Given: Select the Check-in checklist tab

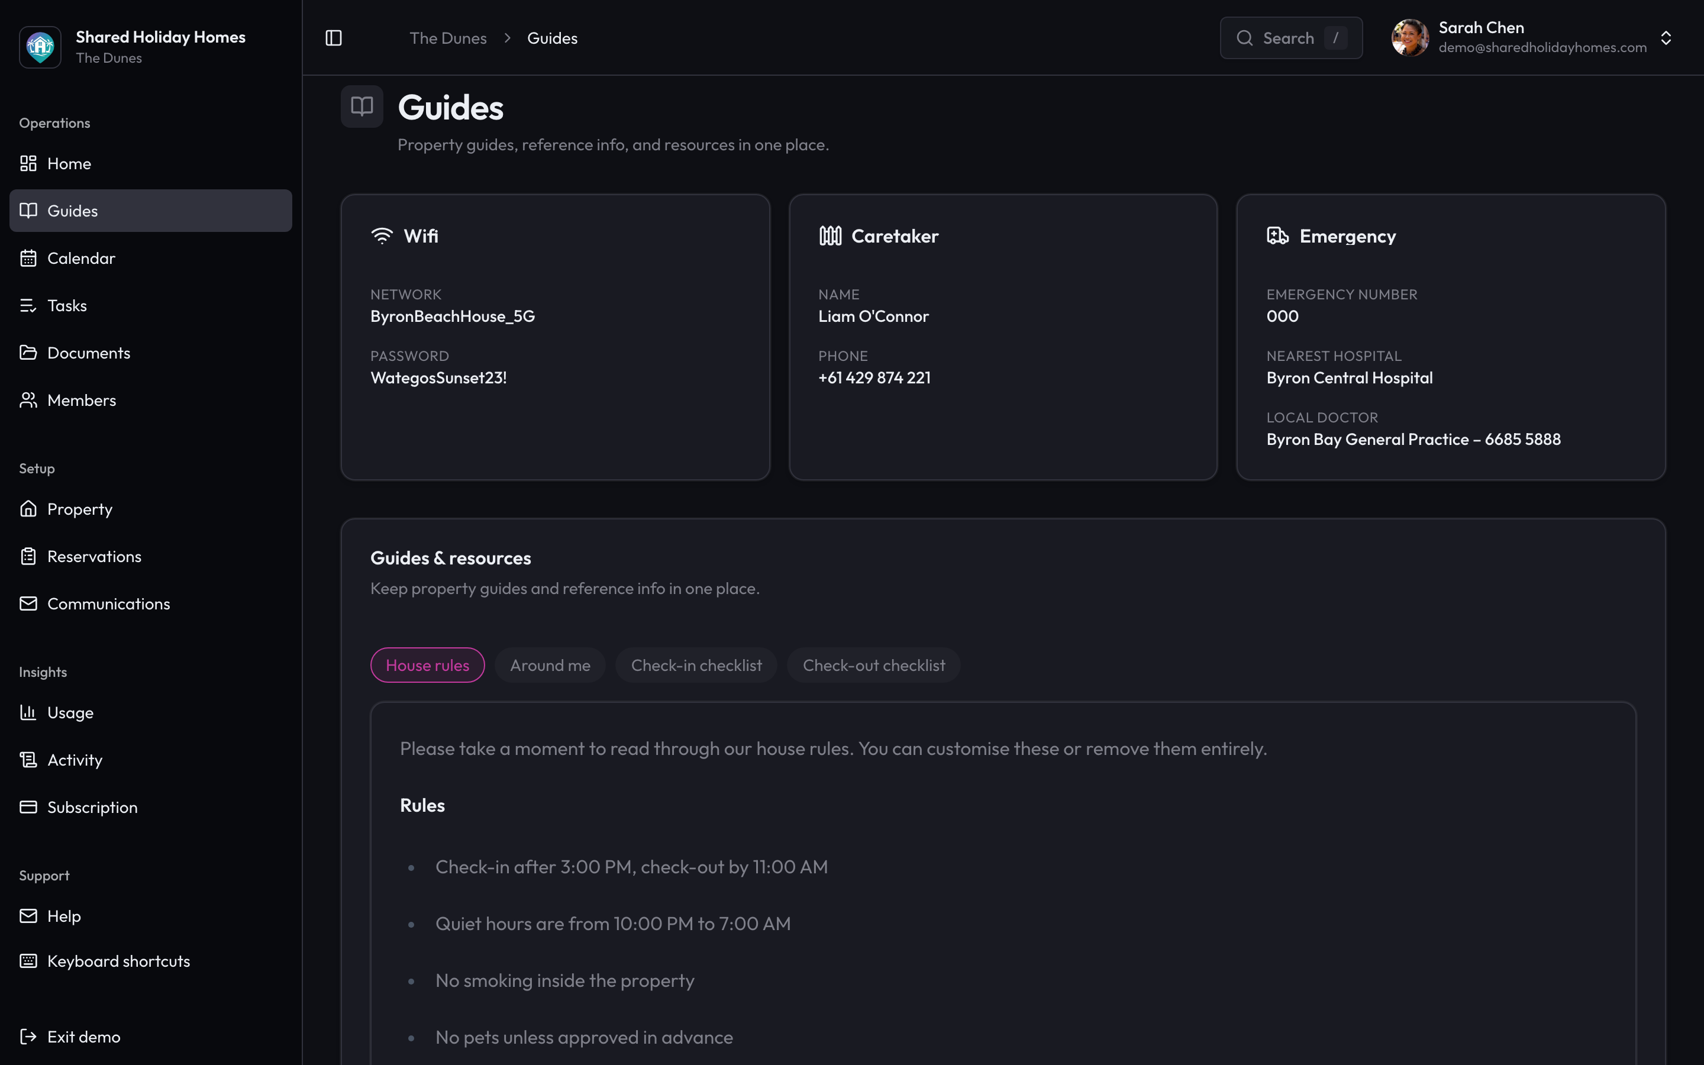Looking at the screenshot, I should (x=696, y=665).
